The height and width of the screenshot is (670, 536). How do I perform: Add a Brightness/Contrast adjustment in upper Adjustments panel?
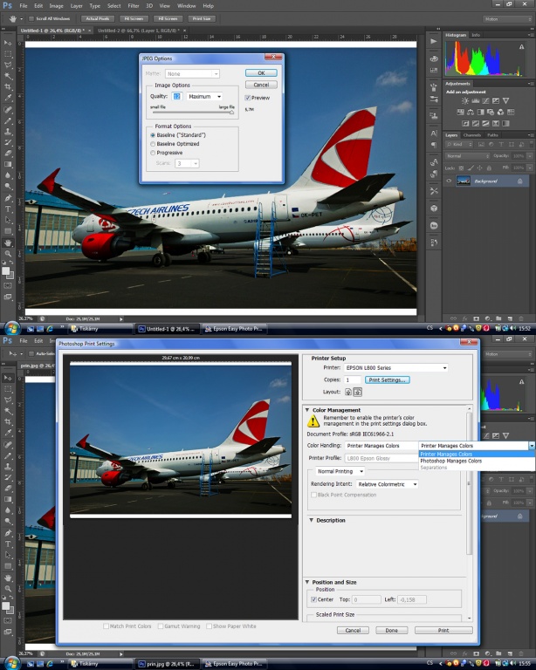point(465,101)
